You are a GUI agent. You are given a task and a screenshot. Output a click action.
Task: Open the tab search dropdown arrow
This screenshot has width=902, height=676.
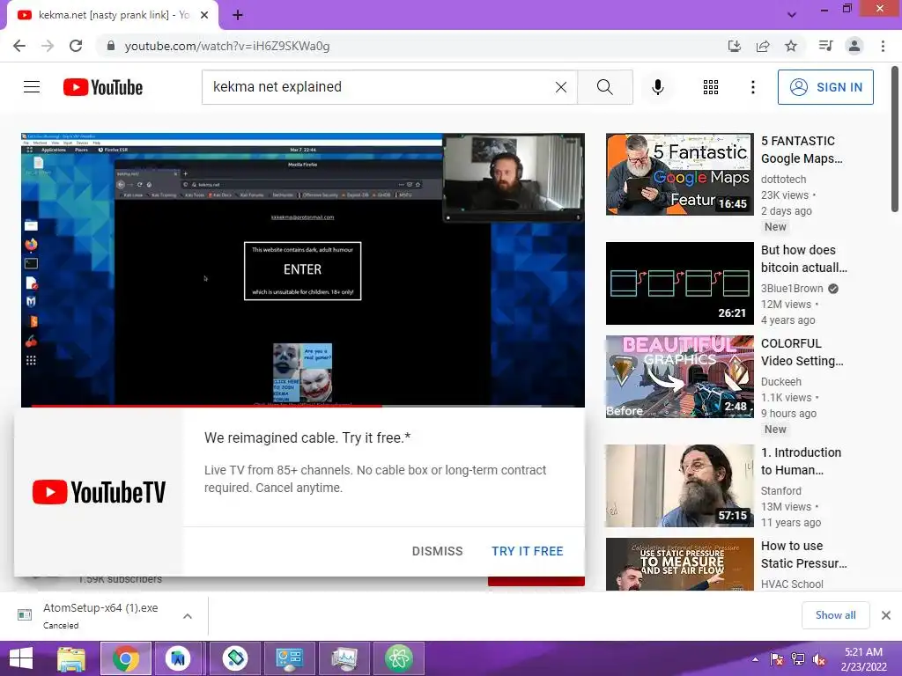coord(792,15)
